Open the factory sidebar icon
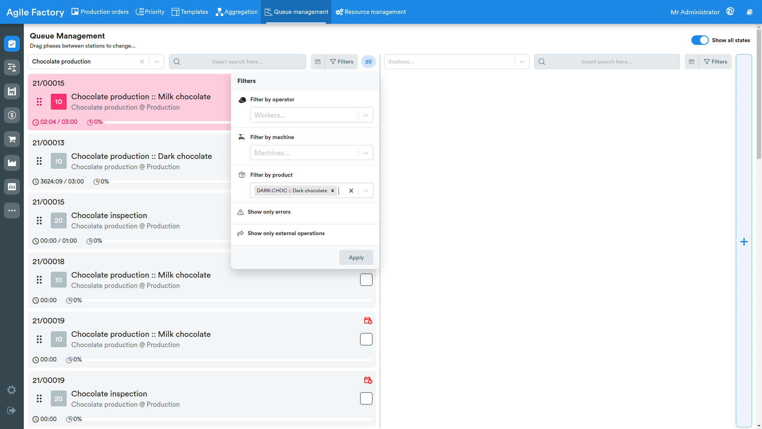Screen dimensions: 762x429 [12, 163]
